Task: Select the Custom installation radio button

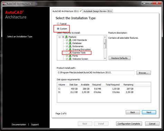Action: tap(58, 29)
